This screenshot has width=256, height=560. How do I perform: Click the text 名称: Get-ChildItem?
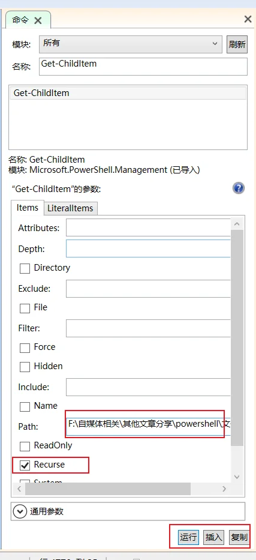click(47, 160)
